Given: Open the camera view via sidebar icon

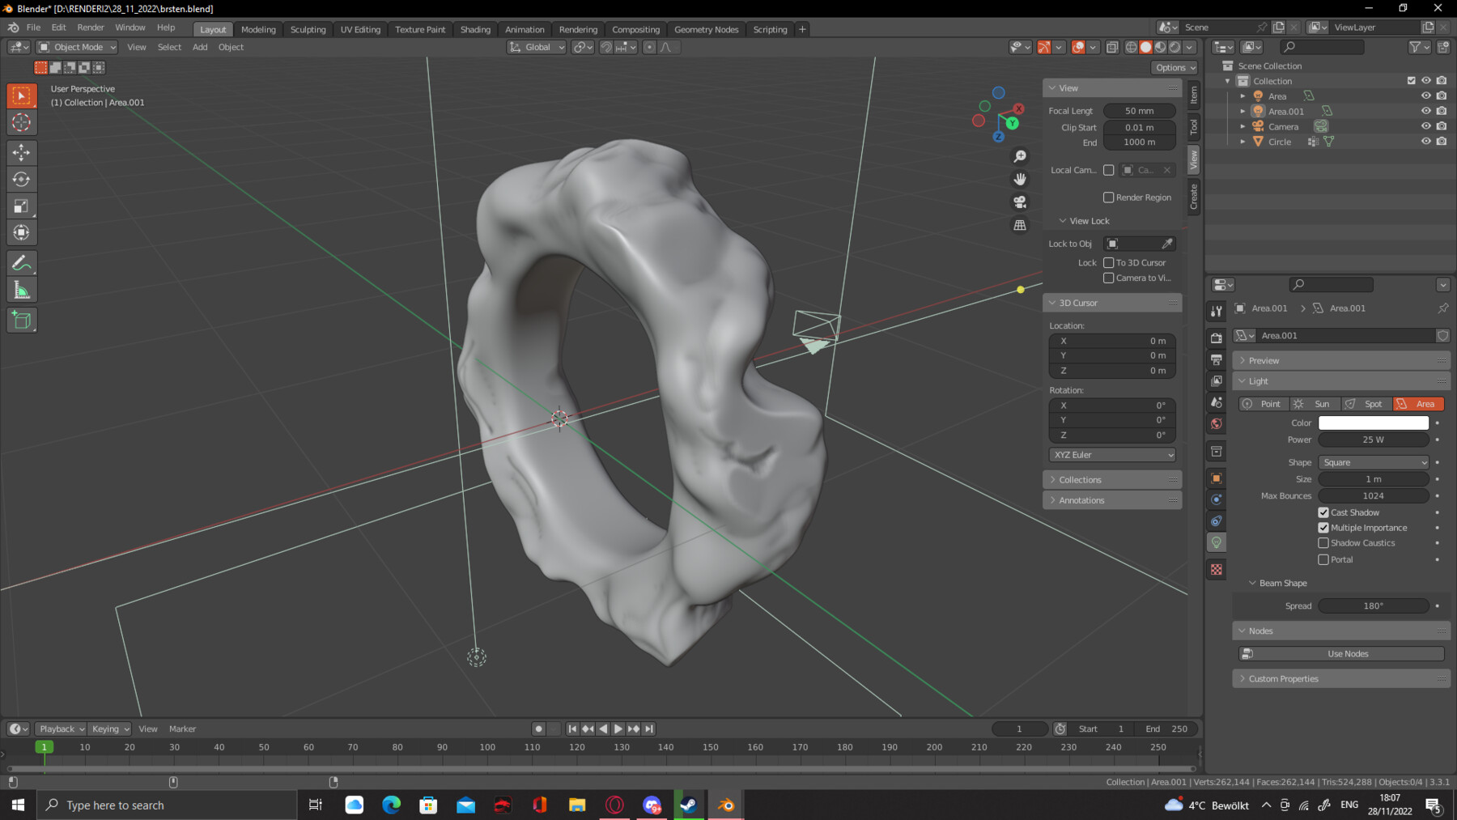Looking at the screenshot, I should click(1020, 202).
